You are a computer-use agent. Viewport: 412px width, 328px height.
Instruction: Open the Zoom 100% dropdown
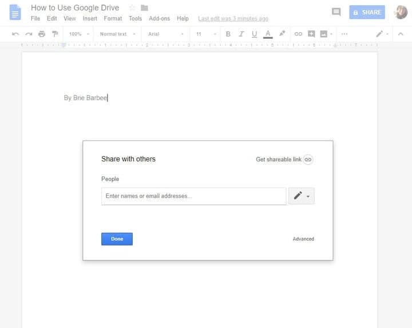79,34
